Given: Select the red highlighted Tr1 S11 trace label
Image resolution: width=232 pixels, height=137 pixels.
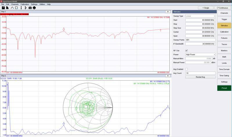Looking at the screenshot, I should coord(14,14).
